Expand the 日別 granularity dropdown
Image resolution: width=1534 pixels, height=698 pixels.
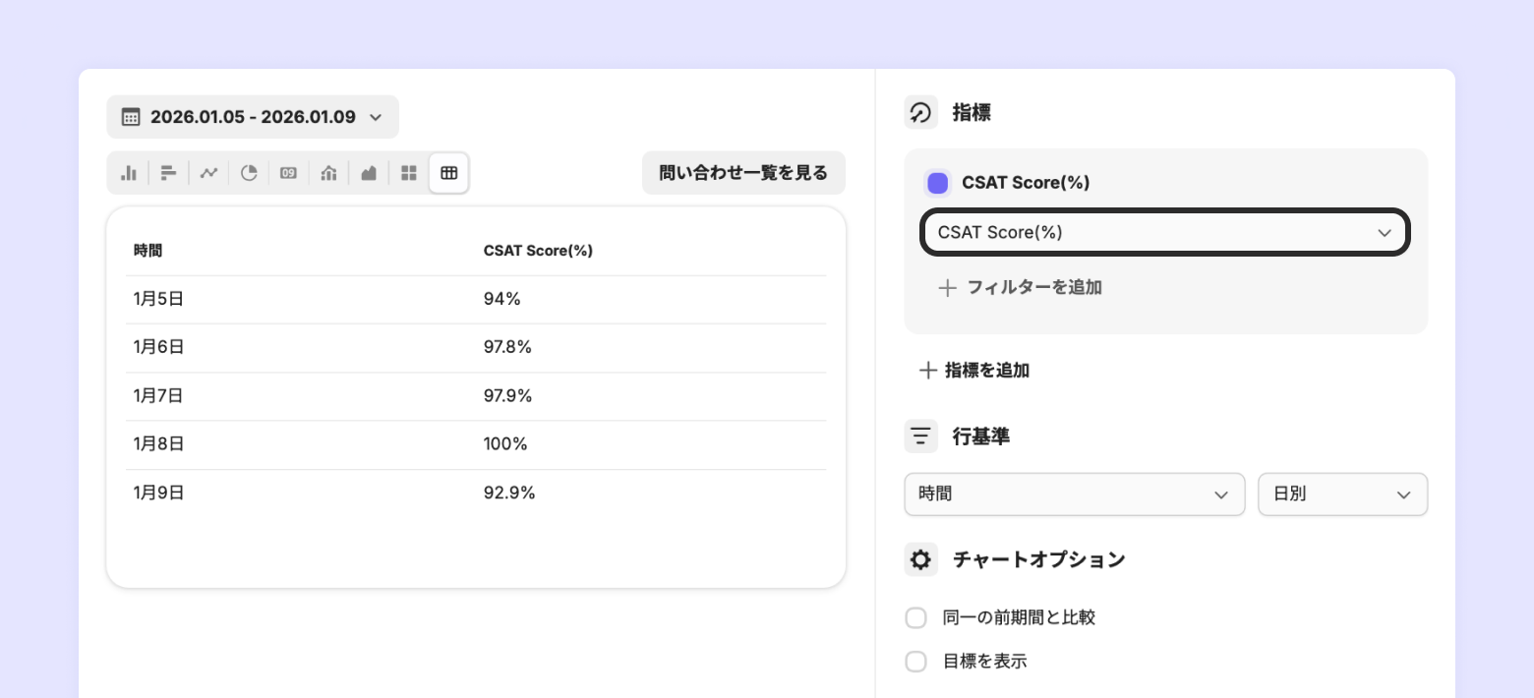(1342, 494)
